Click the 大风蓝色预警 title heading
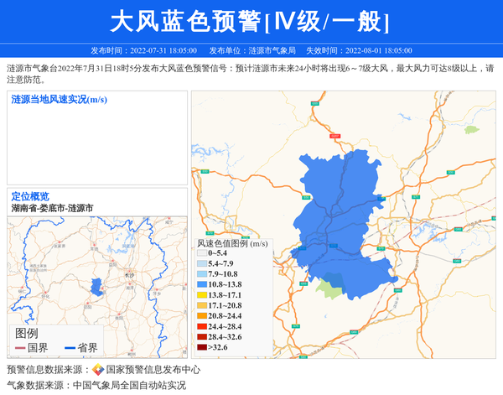This screenshot has height=395, width=503. pos(251,21)
